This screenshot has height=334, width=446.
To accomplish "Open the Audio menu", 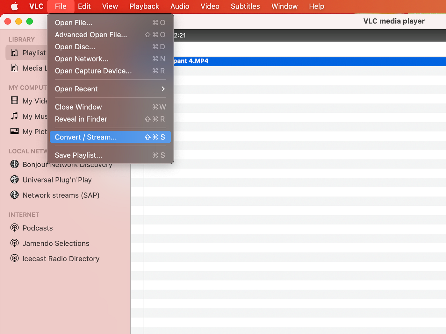I will (x=180, y=6).
